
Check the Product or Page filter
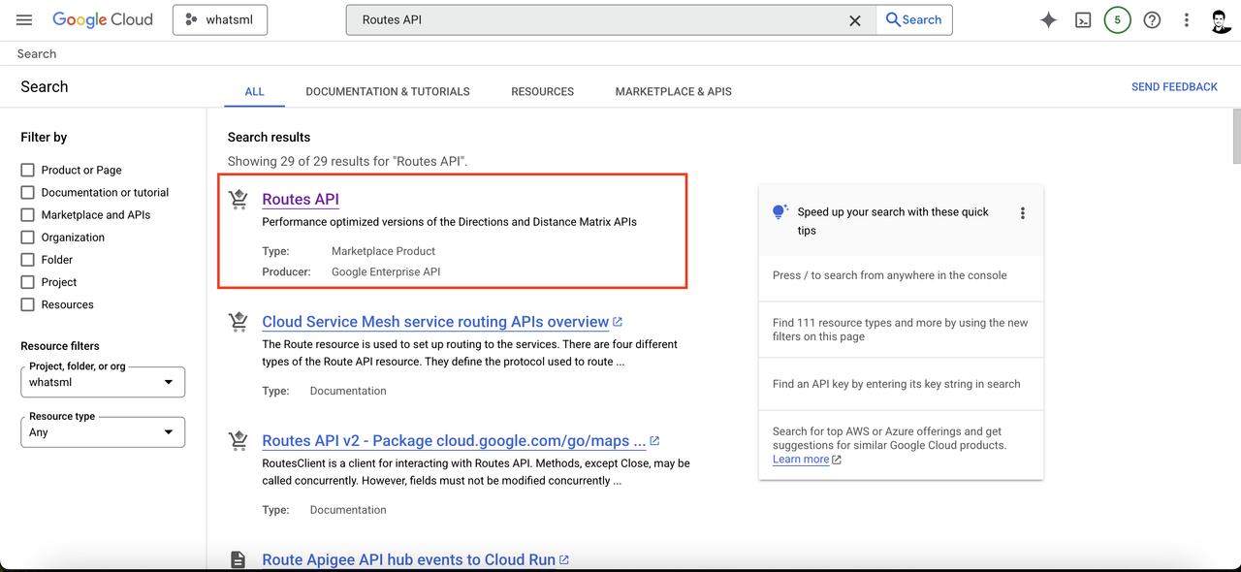[27, 170]
